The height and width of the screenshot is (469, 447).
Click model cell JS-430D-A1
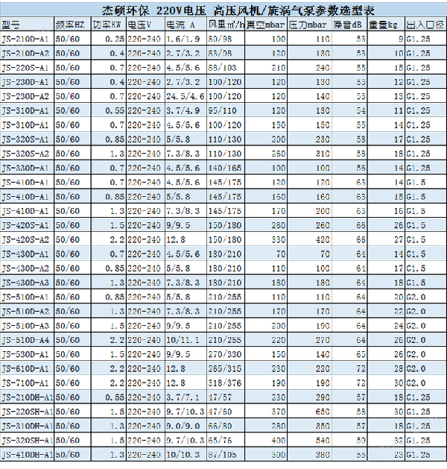point(25,254)
